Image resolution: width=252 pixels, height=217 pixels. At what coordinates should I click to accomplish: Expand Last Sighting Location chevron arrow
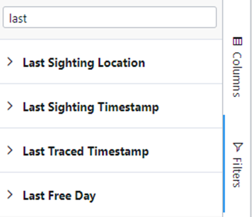[10, 62]
